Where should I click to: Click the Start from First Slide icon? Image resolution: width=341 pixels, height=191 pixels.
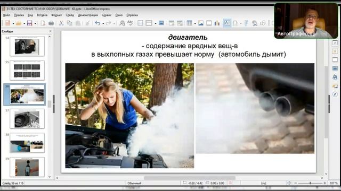pyautogui.click(x=172, y=23)
